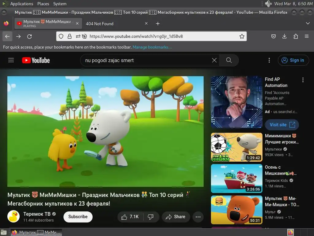Open the Firefox extensions menu

[296, 36]
